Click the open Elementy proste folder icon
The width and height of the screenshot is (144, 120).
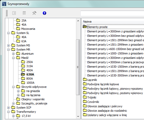click(85, 26)
